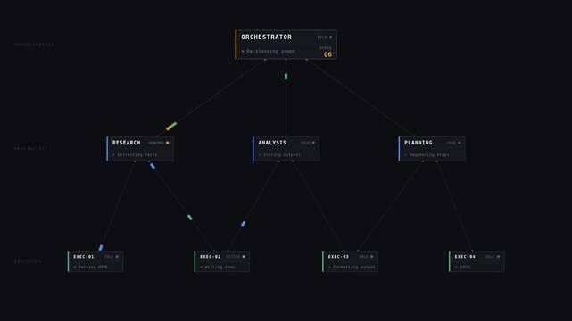Click the 'Scoring outputs' task line
572x321 pixels.
click(279, 155)
